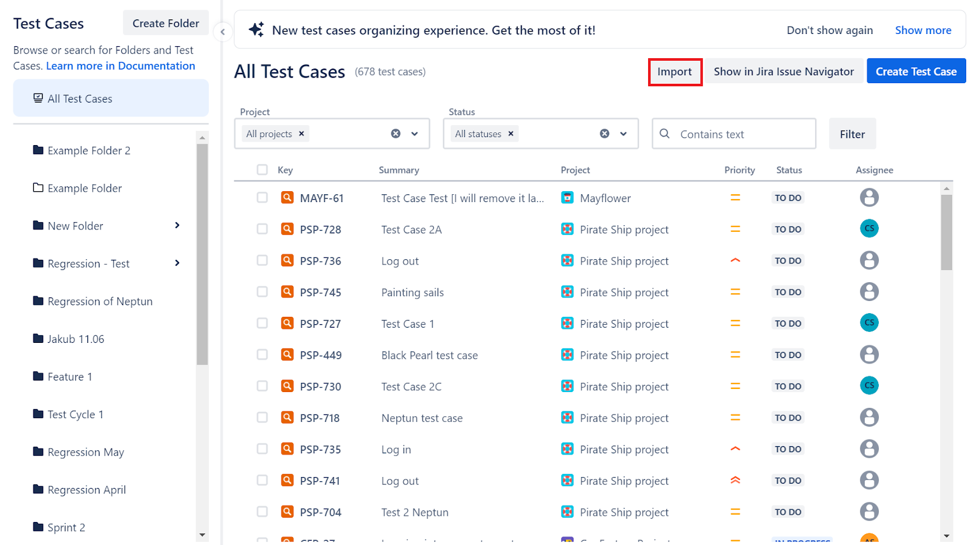This screenshot has width=971, height=545.
Task: Select the checkbox for PSP-449
Action: pos(262,354)
